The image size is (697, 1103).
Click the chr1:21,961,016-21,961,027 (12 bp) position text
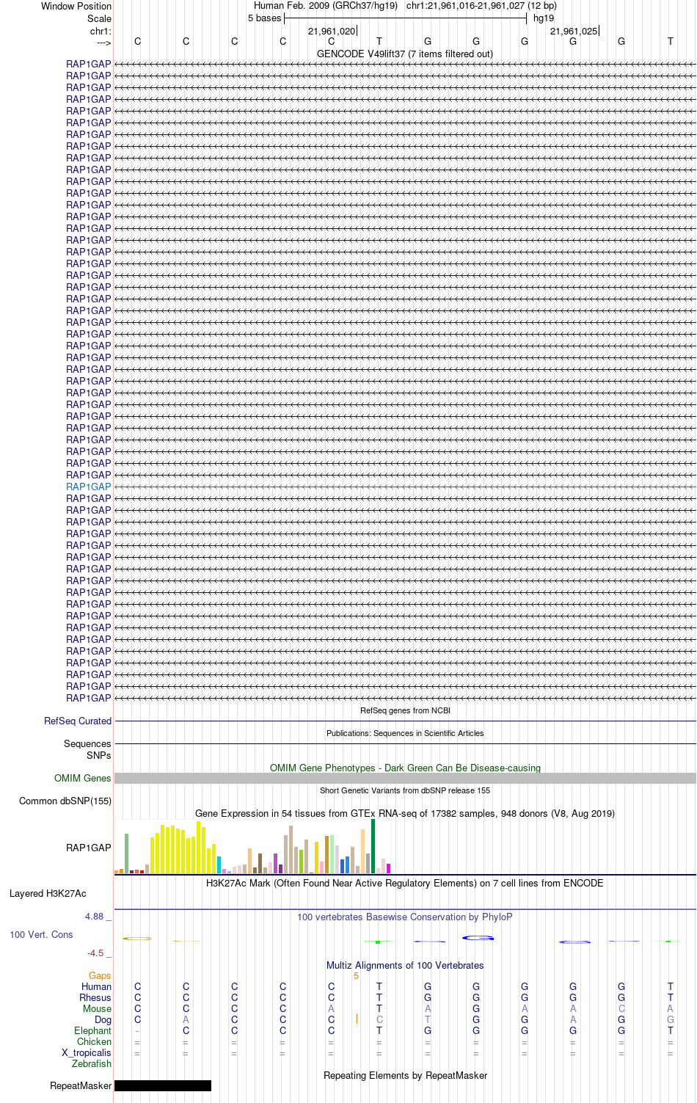[x=481, y=6]
